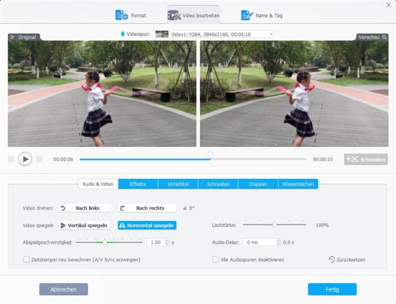Switch to Video bearbeiten tab
Screen dimensions: 396x304
[193, 15]
